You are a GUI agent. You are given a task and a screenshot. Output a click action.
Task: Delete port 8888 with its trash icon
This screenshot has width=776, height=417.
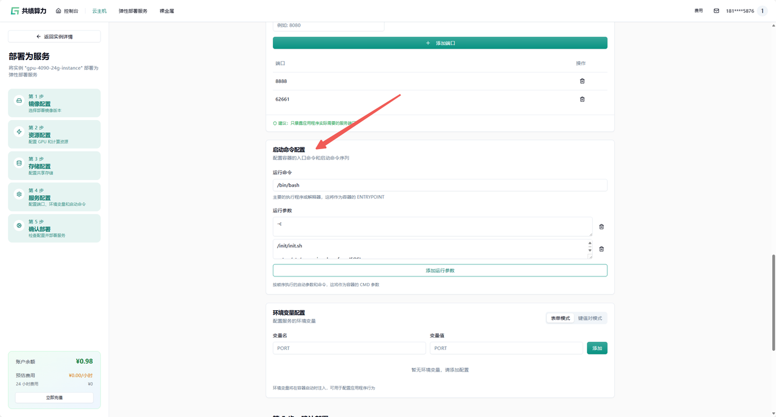point(582,81)
